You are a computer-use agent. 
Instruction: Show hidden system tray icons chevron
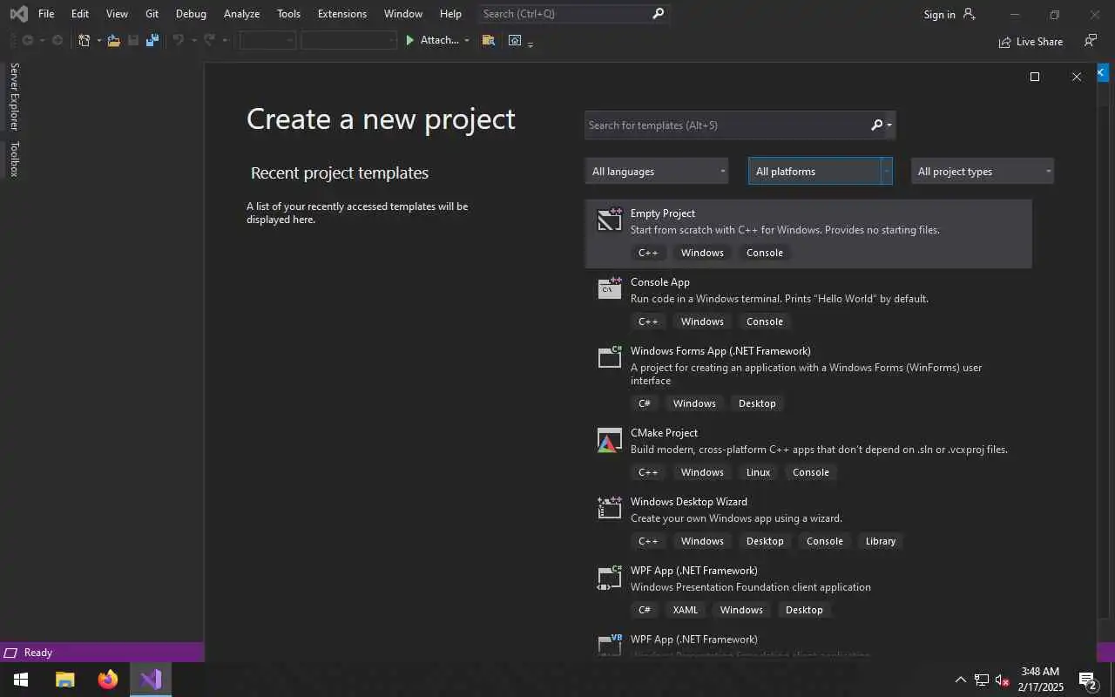tap(961, 680)
